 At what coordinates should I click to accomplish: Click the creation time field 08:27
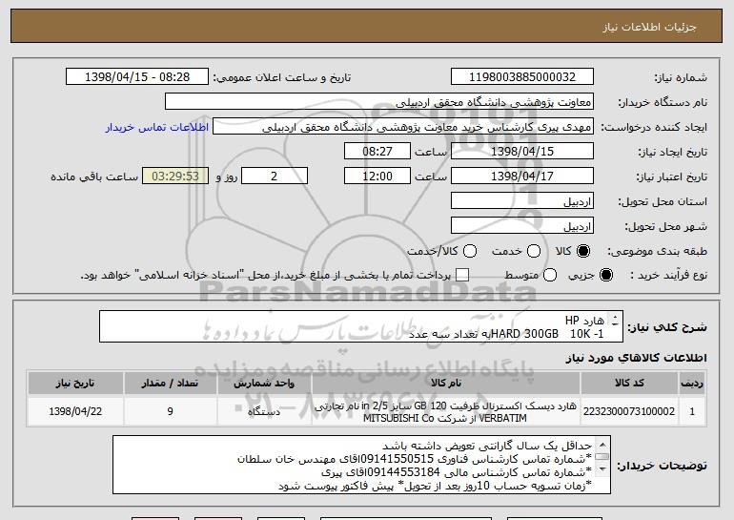[x=377, y=152]
